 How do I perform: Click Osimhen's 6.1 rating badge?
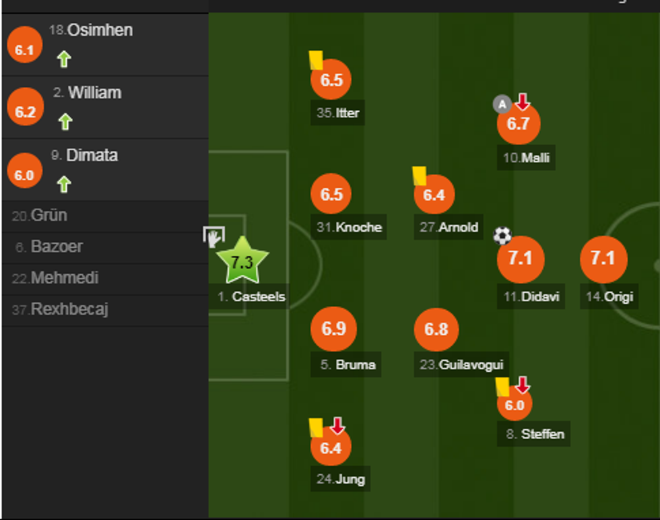coord(24,49)
